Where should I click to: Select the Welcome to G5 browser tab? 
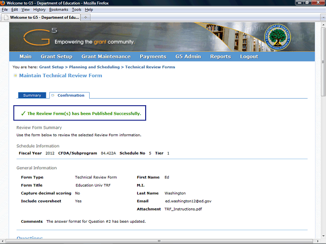pyautogui.click(x=41, y=17)
